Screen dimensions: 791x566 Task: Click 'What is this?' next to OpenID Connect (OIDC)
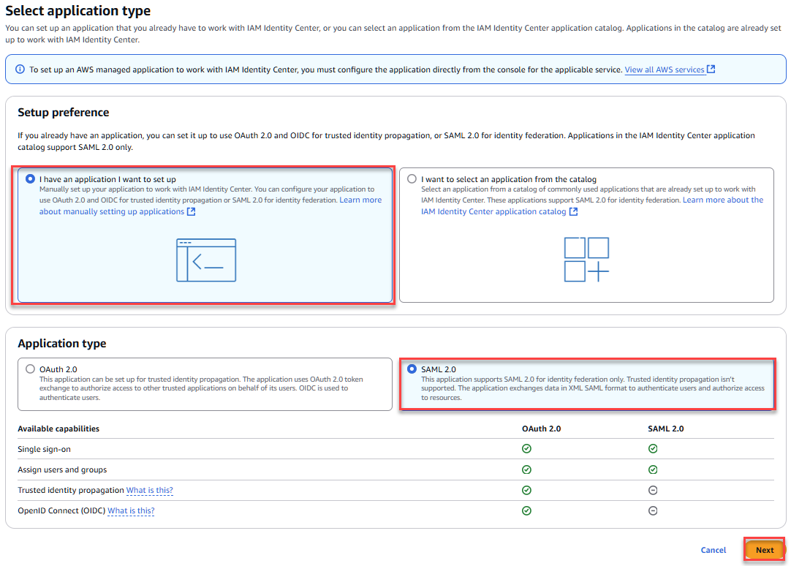[x=131, y=511]
